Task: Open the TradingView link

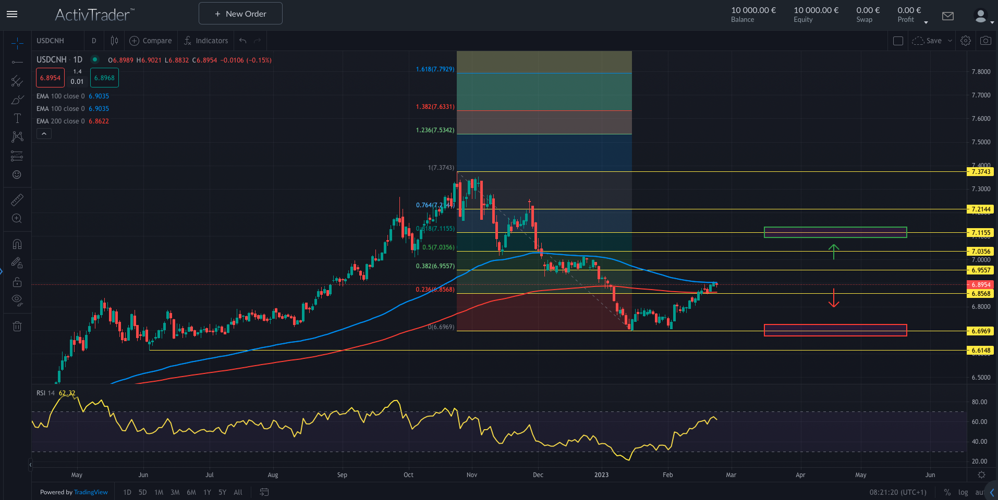Action: 90,492
